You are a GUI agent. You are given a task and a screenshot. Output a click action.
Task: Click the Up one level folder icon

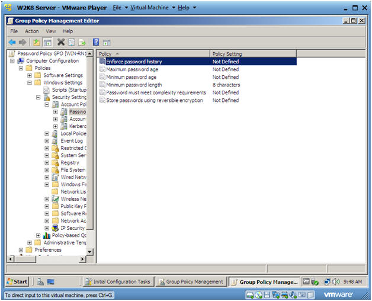click(36, 43)
